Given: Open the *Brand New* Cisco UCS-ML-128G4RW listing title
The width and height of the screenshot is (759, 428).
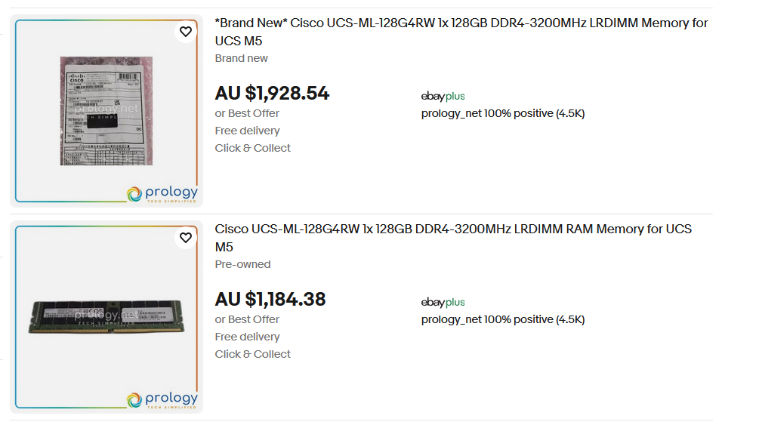Looking at the screenshot, I should point(461,32).
